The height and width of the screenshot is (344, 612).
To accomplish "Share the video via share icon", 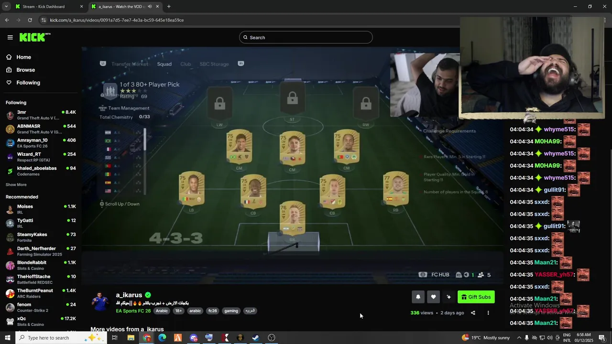I will [473, 313].
